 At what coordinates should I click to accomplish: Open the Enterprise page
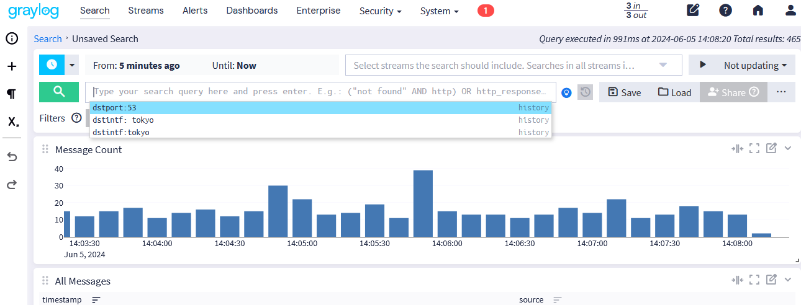click(x=319, y=11)
